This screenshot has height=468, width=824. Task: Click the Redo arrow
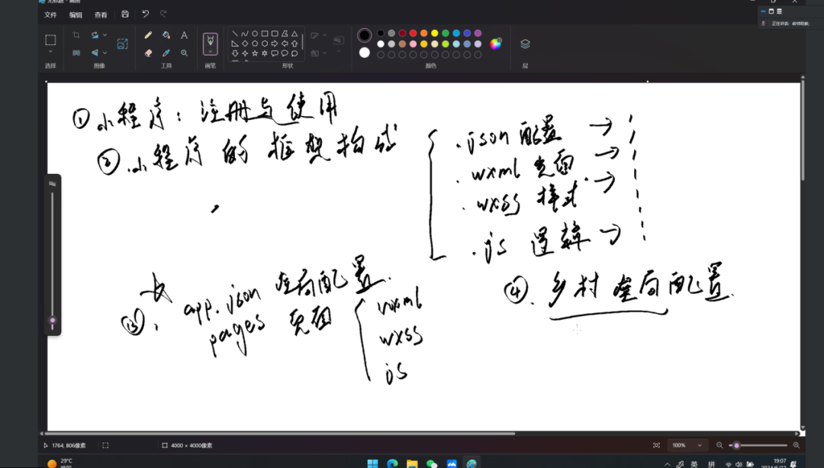[163, 15]
